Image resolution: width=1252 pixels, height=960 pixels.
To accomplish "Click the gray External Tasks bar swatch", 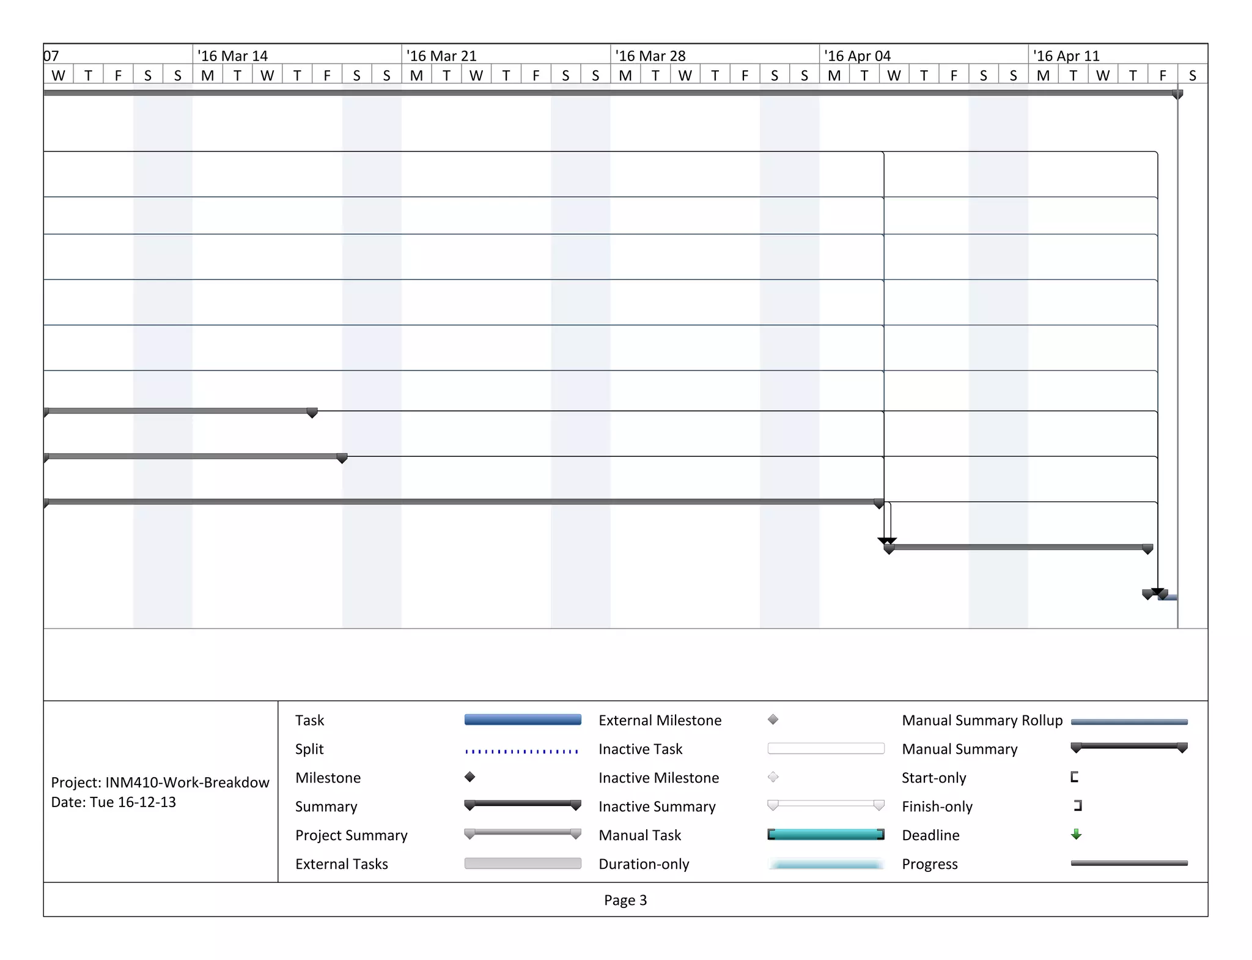I will (x=523, y=863).
